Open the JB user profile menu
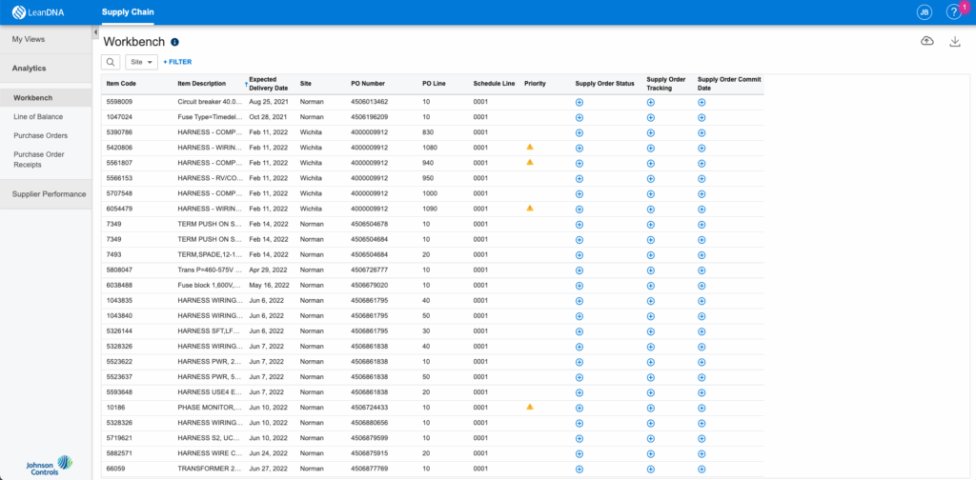The height and width of the screenshot is (480, 976). tap(925, 12)
